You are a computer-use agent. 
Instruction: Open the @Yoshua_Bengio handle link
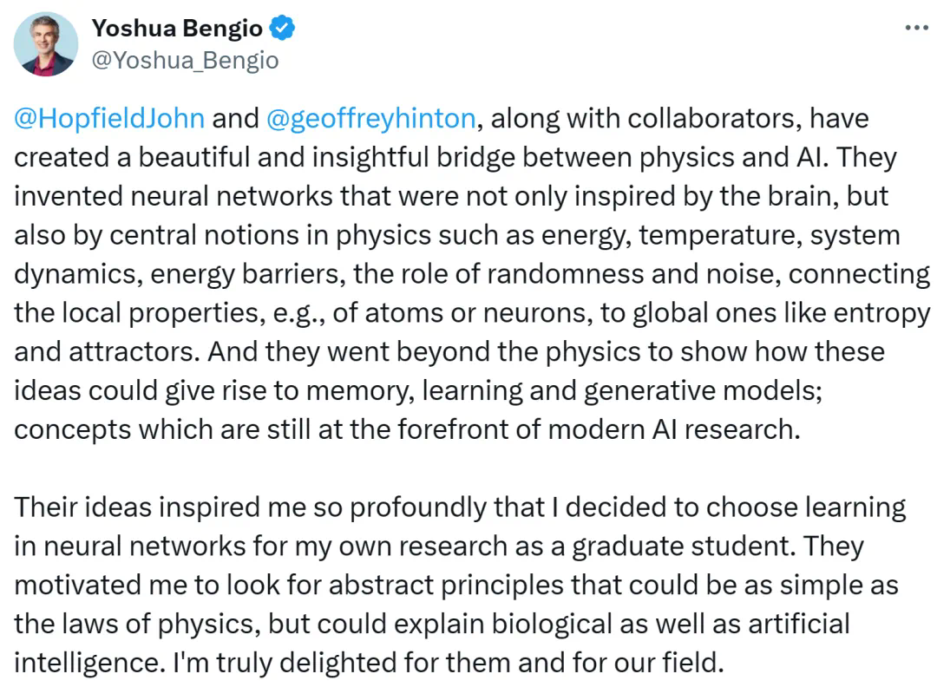(x=185, y=60)
